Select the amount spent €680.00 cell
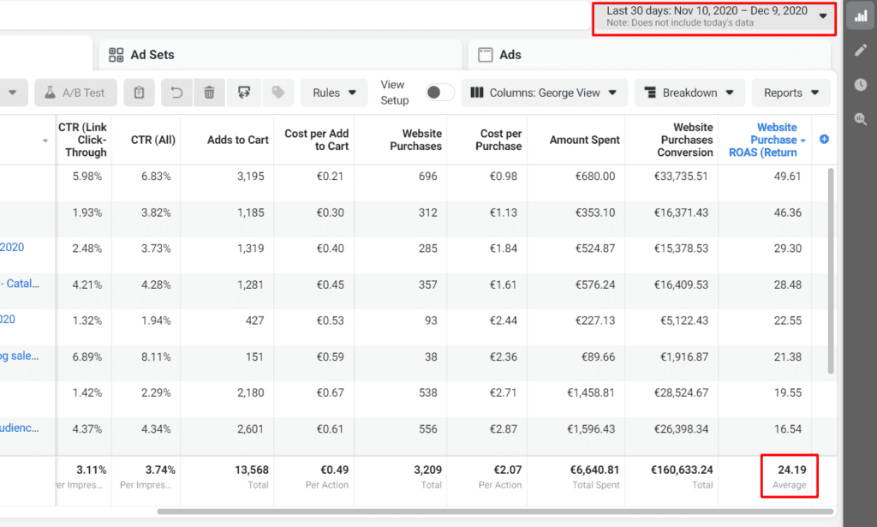Viewport: 877px width, 527px height. coord(595,177)
